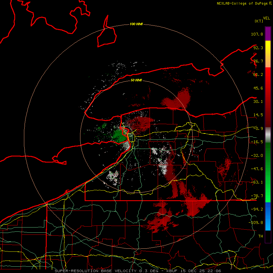The height and width of the screenshot is (273, 273).
Task: Click the 107.8 legend value
Action: tap(257, 34)
